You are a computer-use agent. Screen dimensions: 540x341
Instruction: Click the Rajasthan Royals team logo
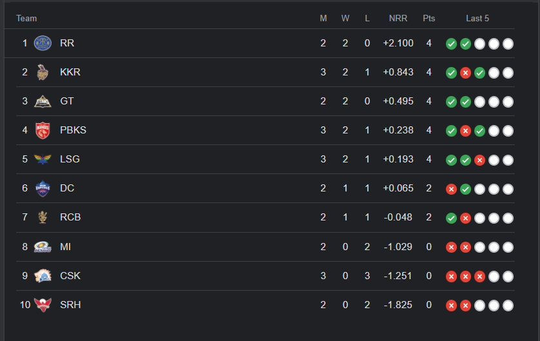[x=43, y=43]
